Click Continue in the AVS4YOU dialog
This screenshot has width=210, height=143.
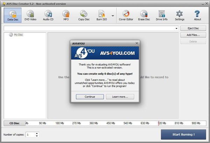[x=90, y=97]
